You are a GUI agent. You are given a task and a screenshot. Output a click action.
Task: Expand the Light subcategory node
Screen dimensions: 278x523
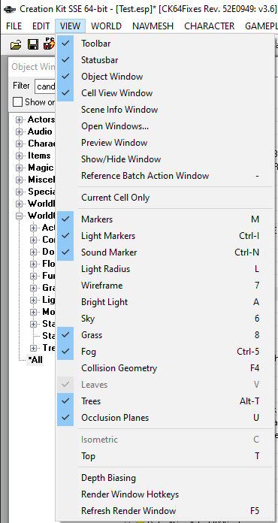tap(33, 300)
